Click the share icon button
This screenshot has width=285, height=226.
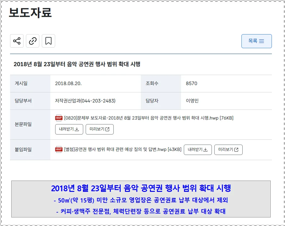click(x=17, y=41)
